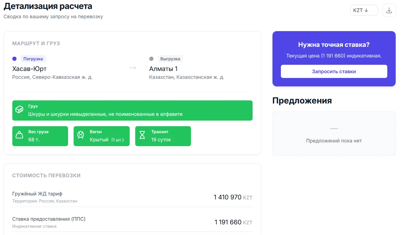Click the Гружёный ЖД тариф row
Viewport: 401px width, 235px height.
tap(132, 197)
